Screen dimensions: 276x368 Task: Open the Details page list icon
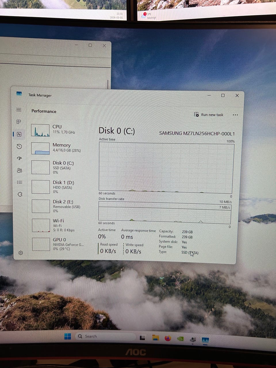click(20, 182)
